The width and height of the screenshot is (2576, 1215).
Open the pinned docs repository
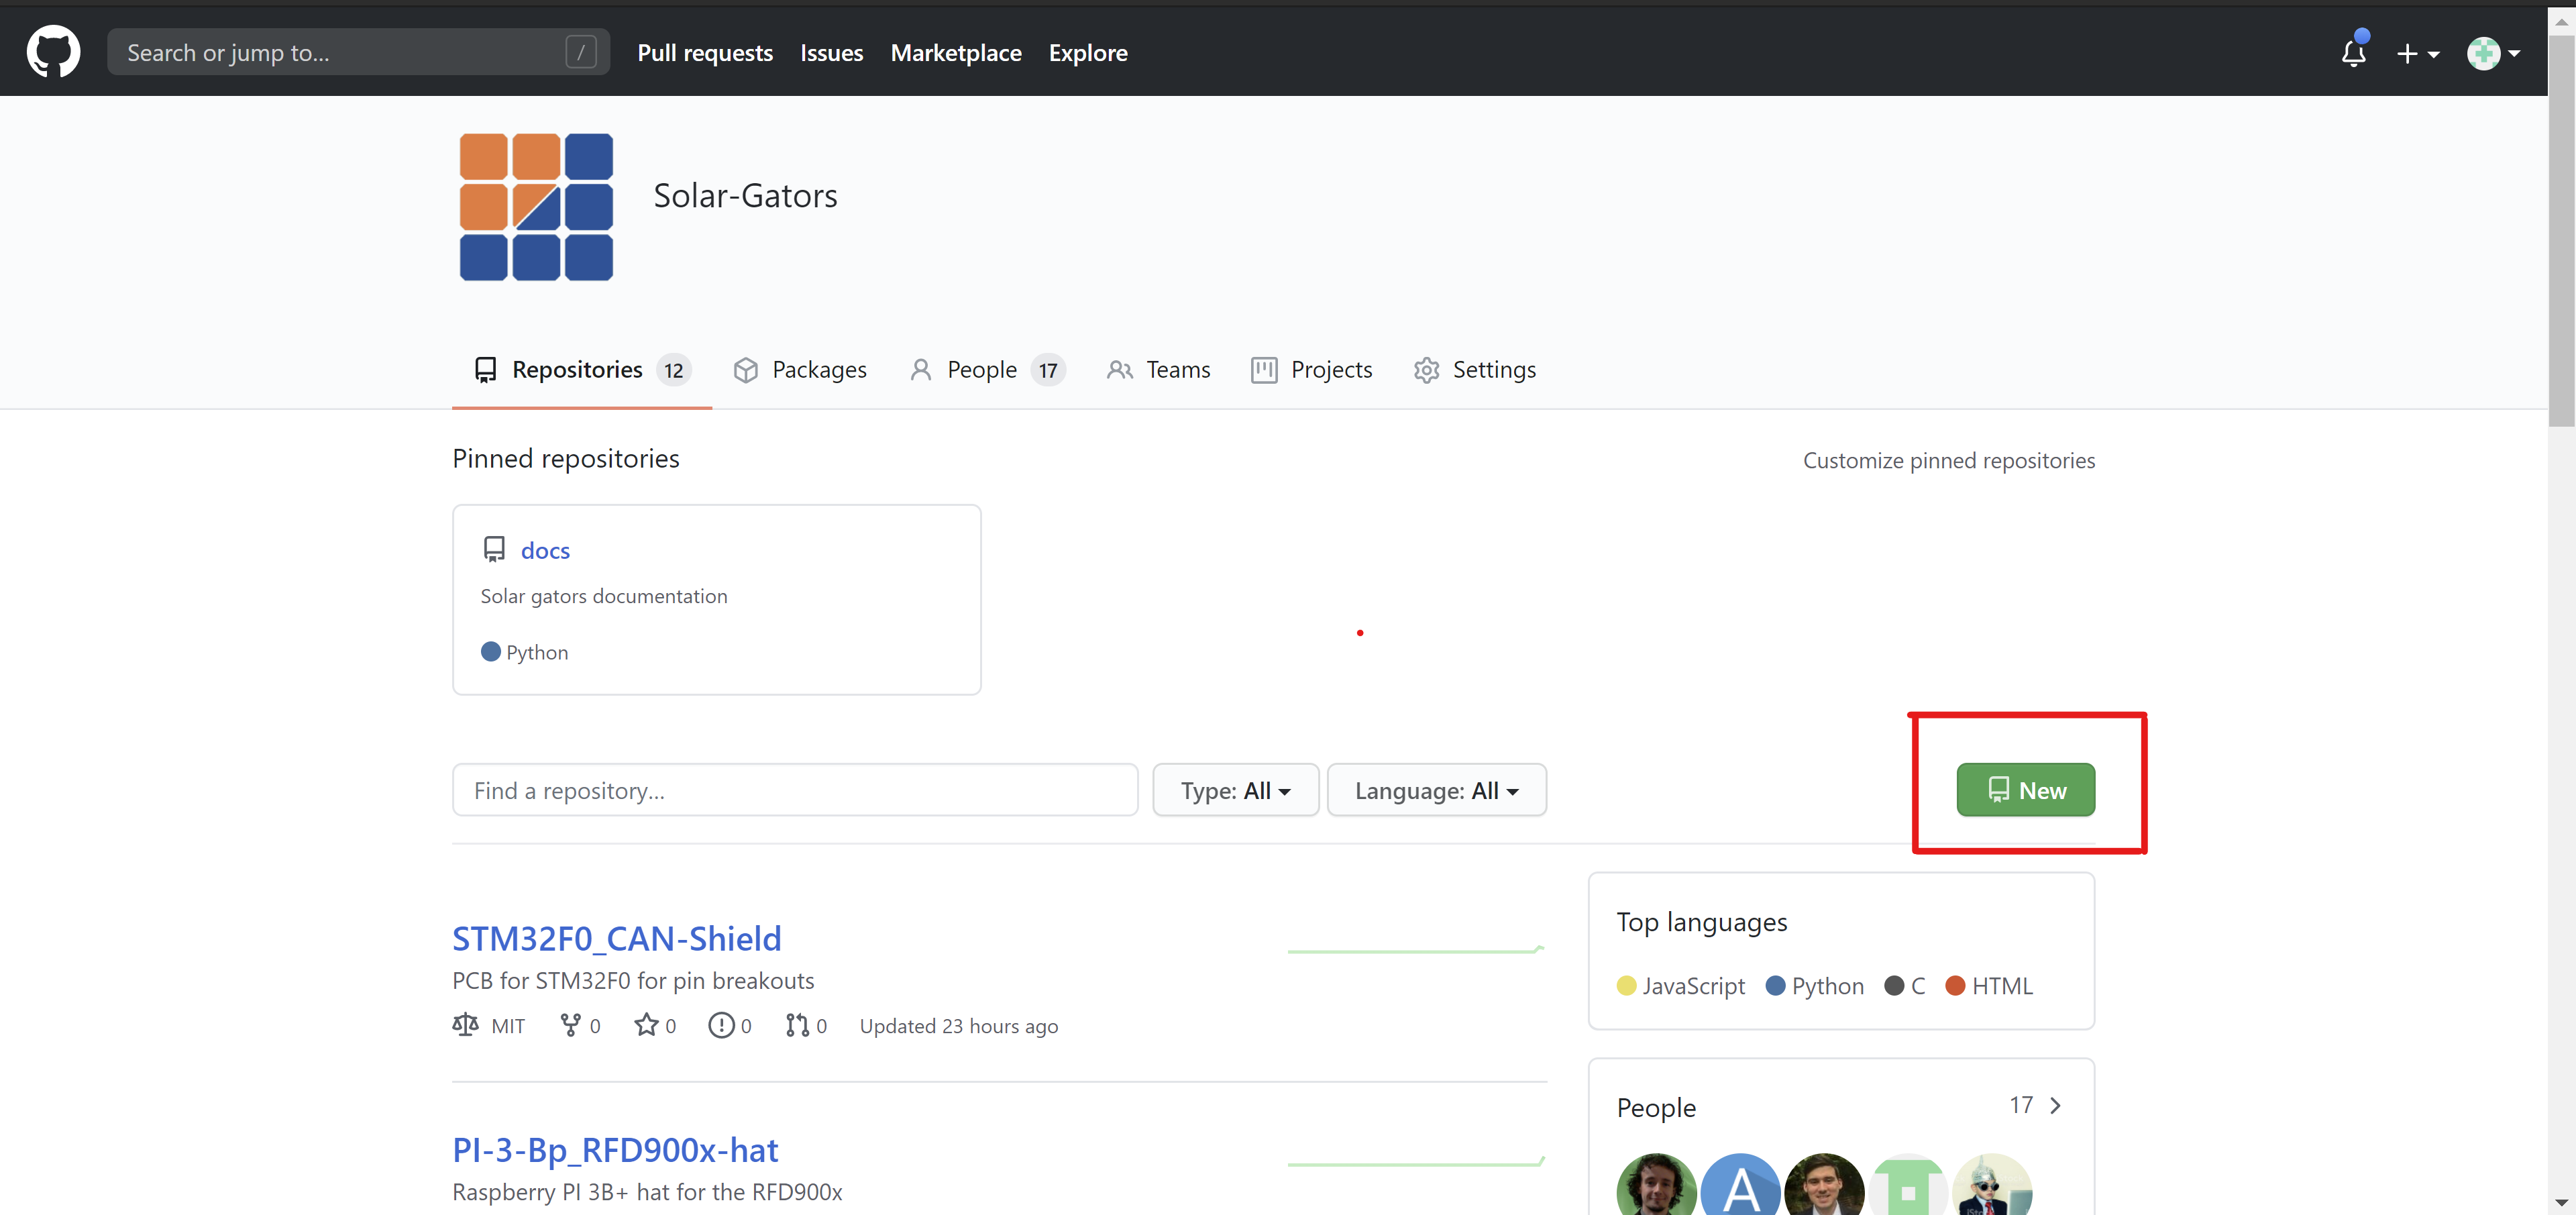coord(545,550)
